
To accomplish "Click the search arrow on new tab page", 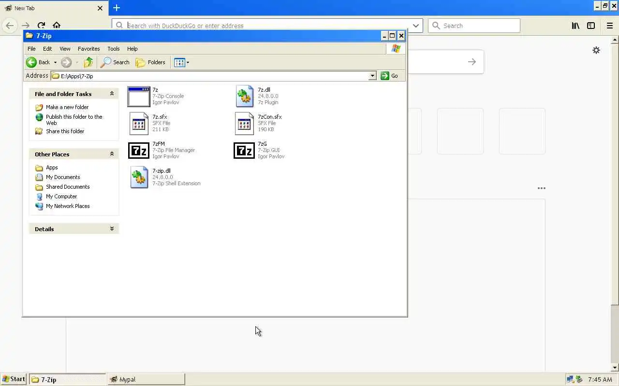I will pyautogui.click(x=472, y=62).
